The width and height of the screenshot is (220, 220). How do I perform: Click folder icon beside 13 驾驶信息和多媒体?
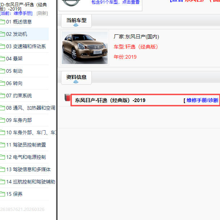pyautogui.click(x=2, y=169)
